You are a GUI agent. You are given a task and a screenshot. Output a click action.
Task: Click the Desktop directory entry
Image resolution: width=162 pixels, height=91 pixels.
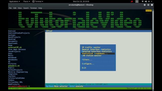12,39
